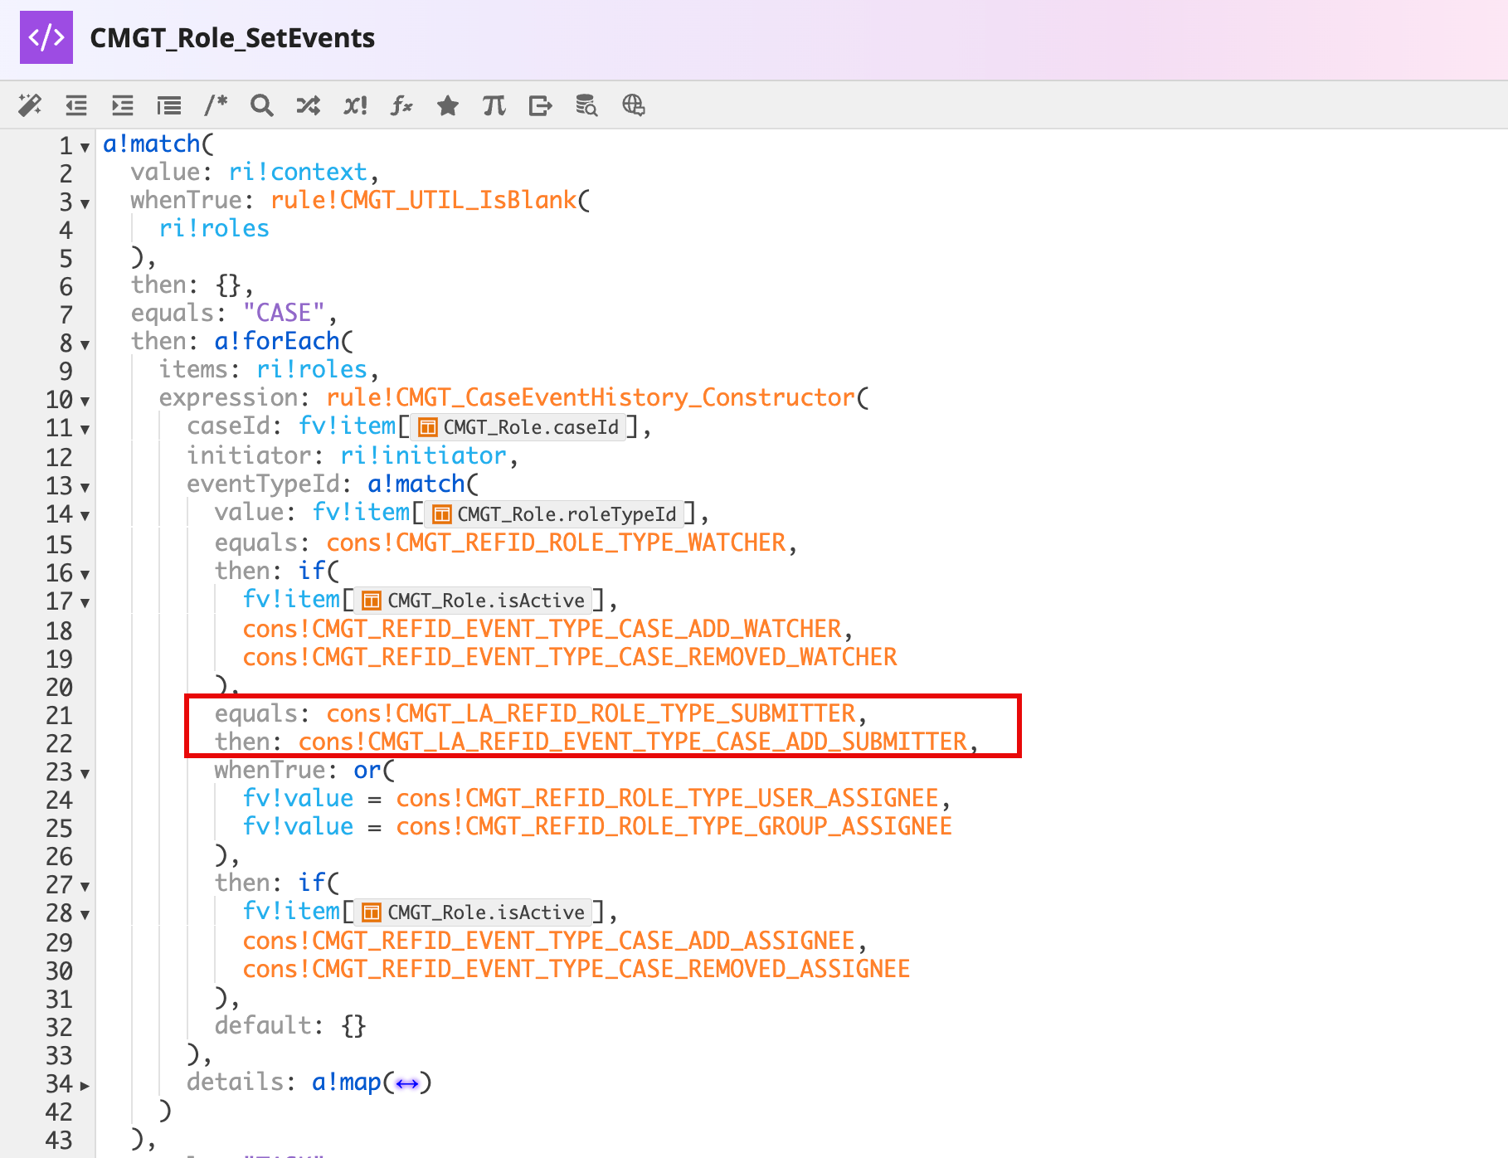Click cons!CMGT_REFID_ROLE_TYPE_GROUP_ASSIGNEE constant
Screen dimensions: 1508x1158
[x=674, y=826]
